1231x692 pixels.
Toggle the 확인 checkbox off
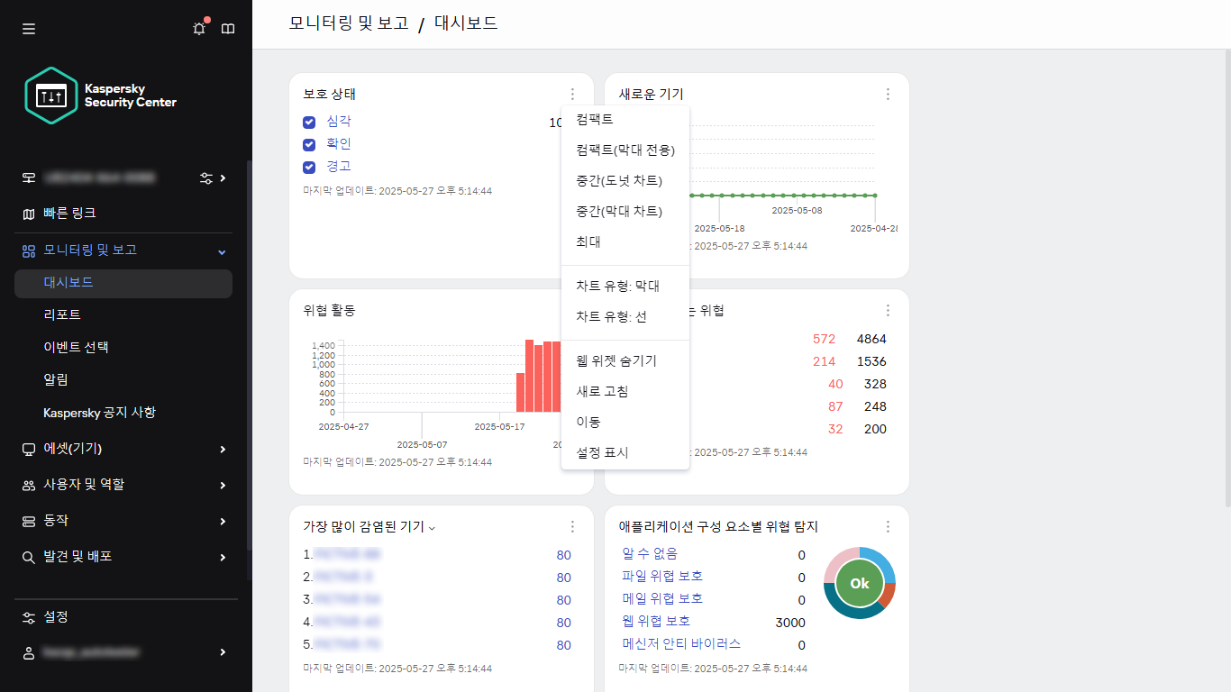pos(309,143)
